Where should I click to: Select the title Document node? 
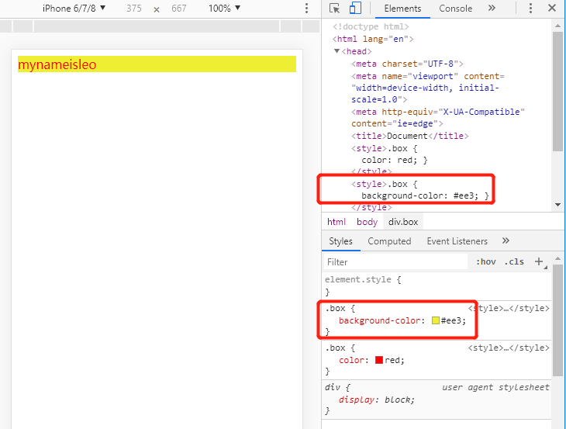(x=410, y=136)
